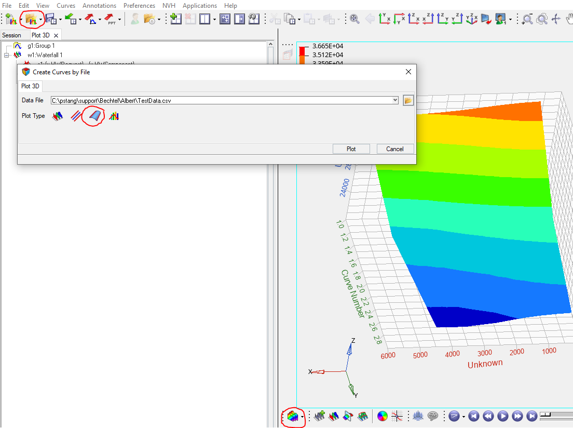Click the coordinate info crosshair icon
This screenshot has width=573, height=428.
tap(397, 416)
